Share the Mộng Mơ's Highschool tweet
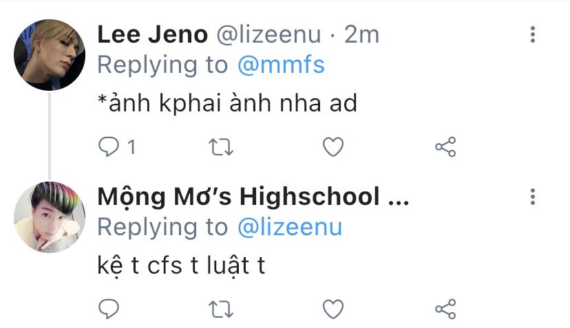570x328 pixels. (x=445, y=309)
